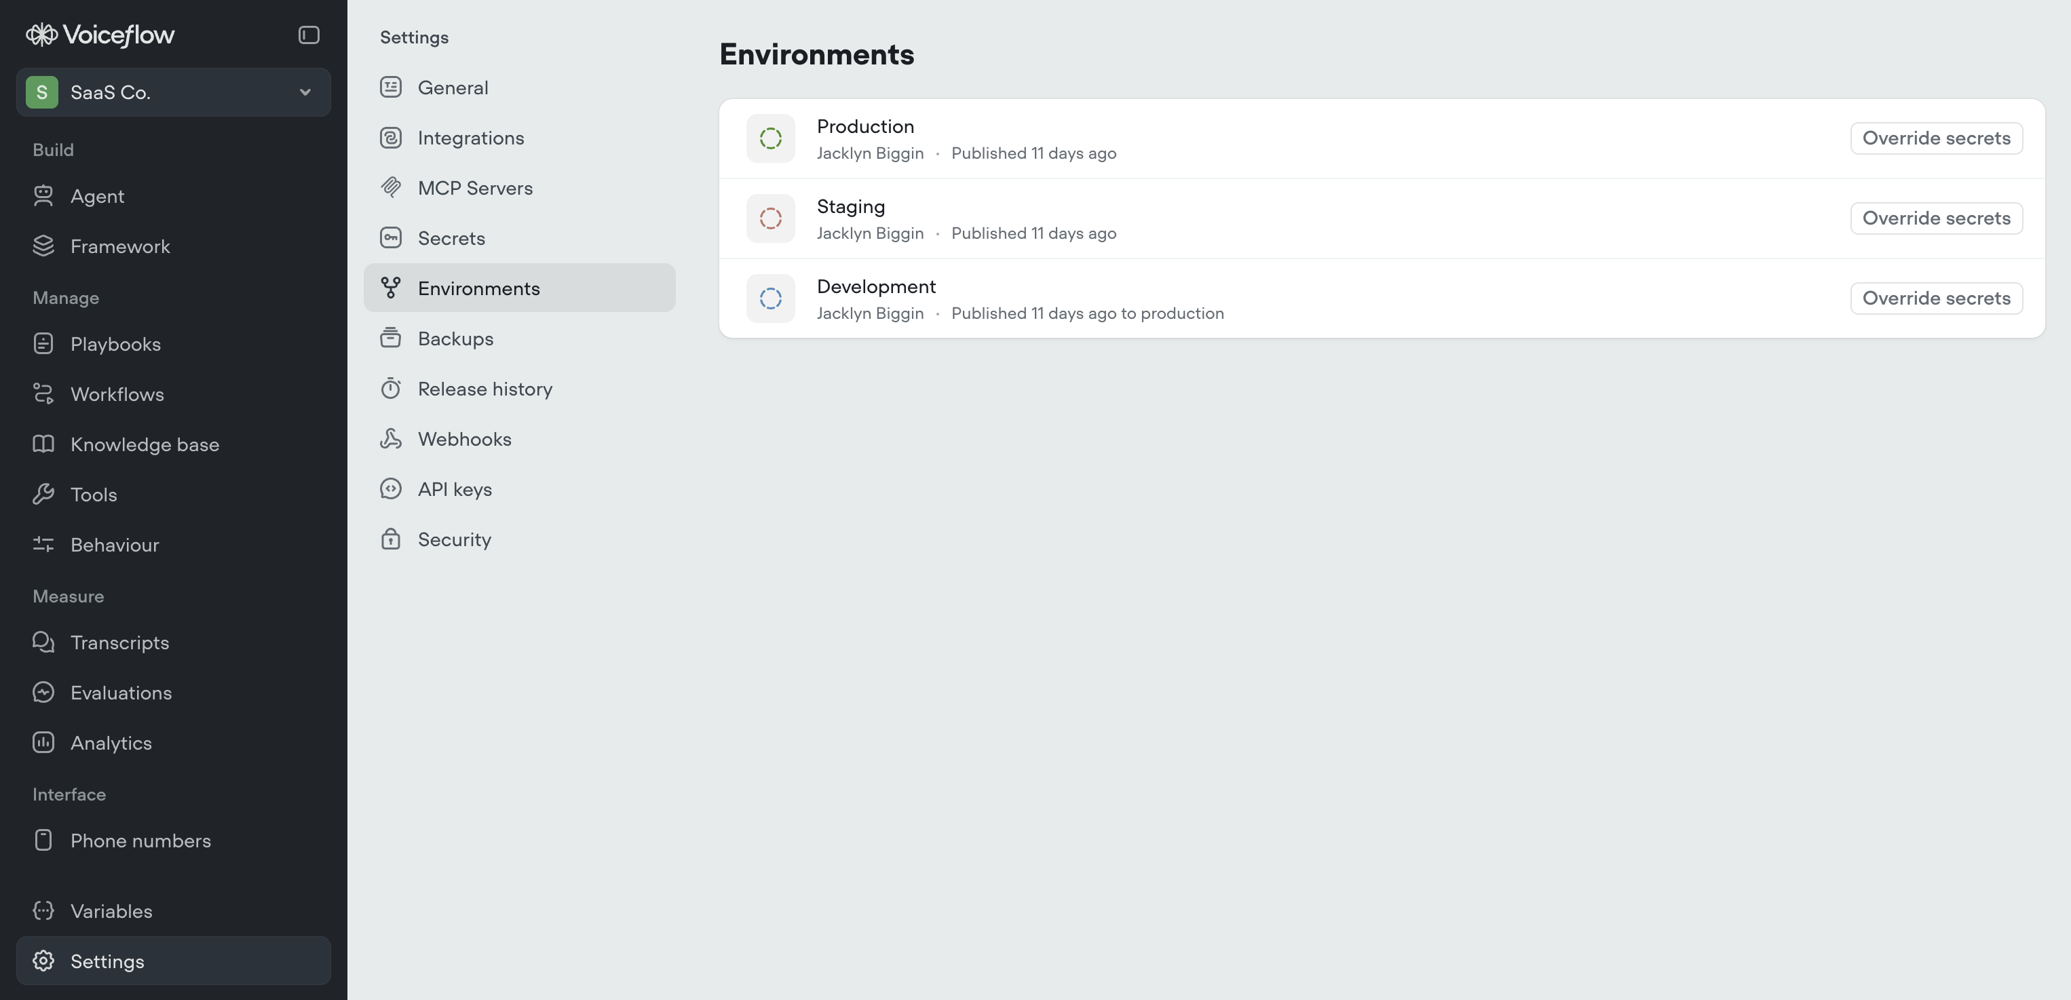Override secrets for Production environment
The width and height of the screenshot is (2071, 1000).
coord(1935,138)
